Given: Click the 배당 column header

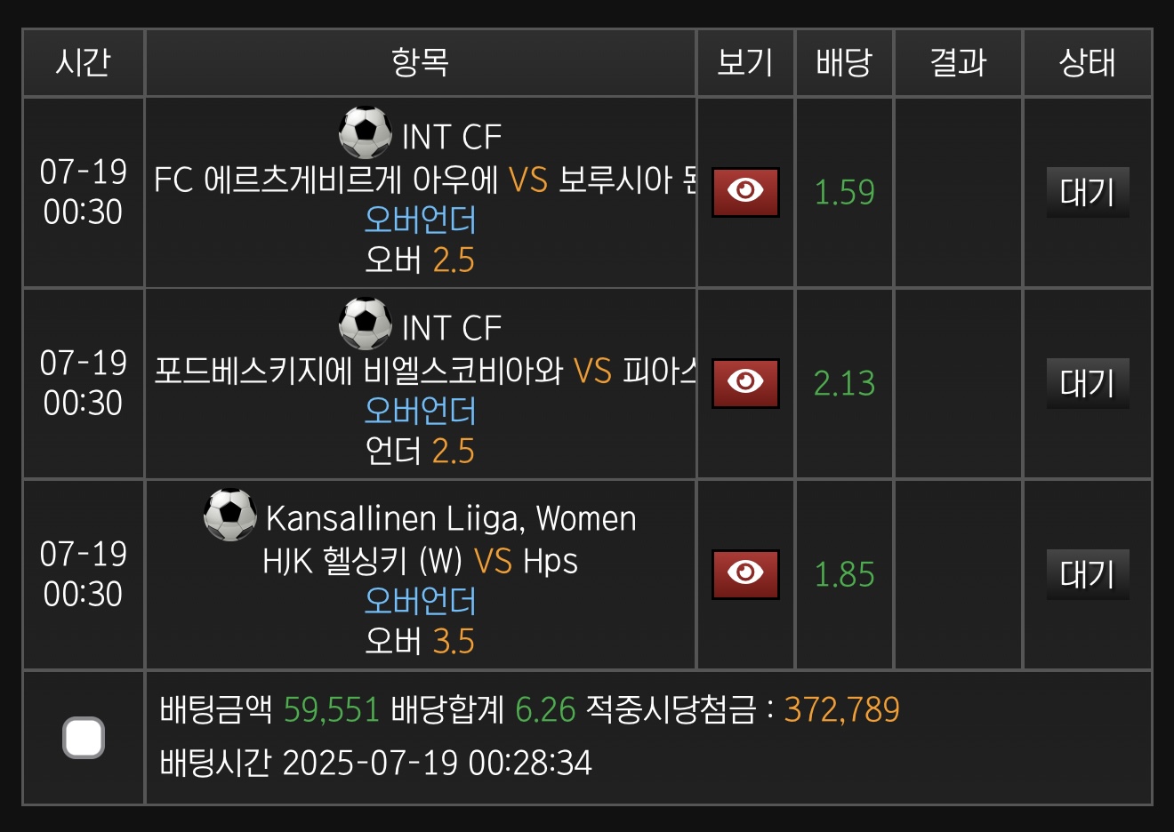Looking at the screenshot, I should tap(843, 62).
